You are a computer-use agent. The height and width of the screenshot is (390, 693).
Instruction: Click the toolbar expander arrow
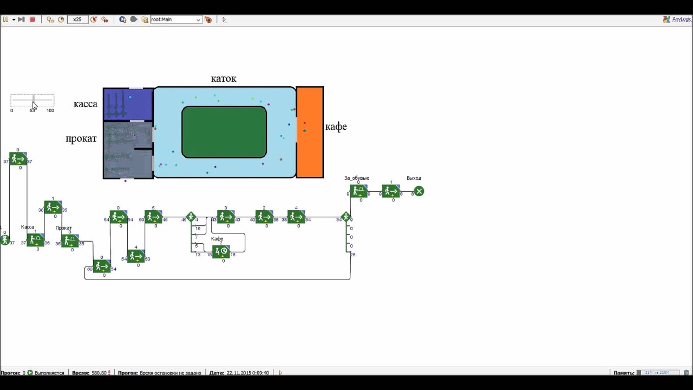point(224,19)
